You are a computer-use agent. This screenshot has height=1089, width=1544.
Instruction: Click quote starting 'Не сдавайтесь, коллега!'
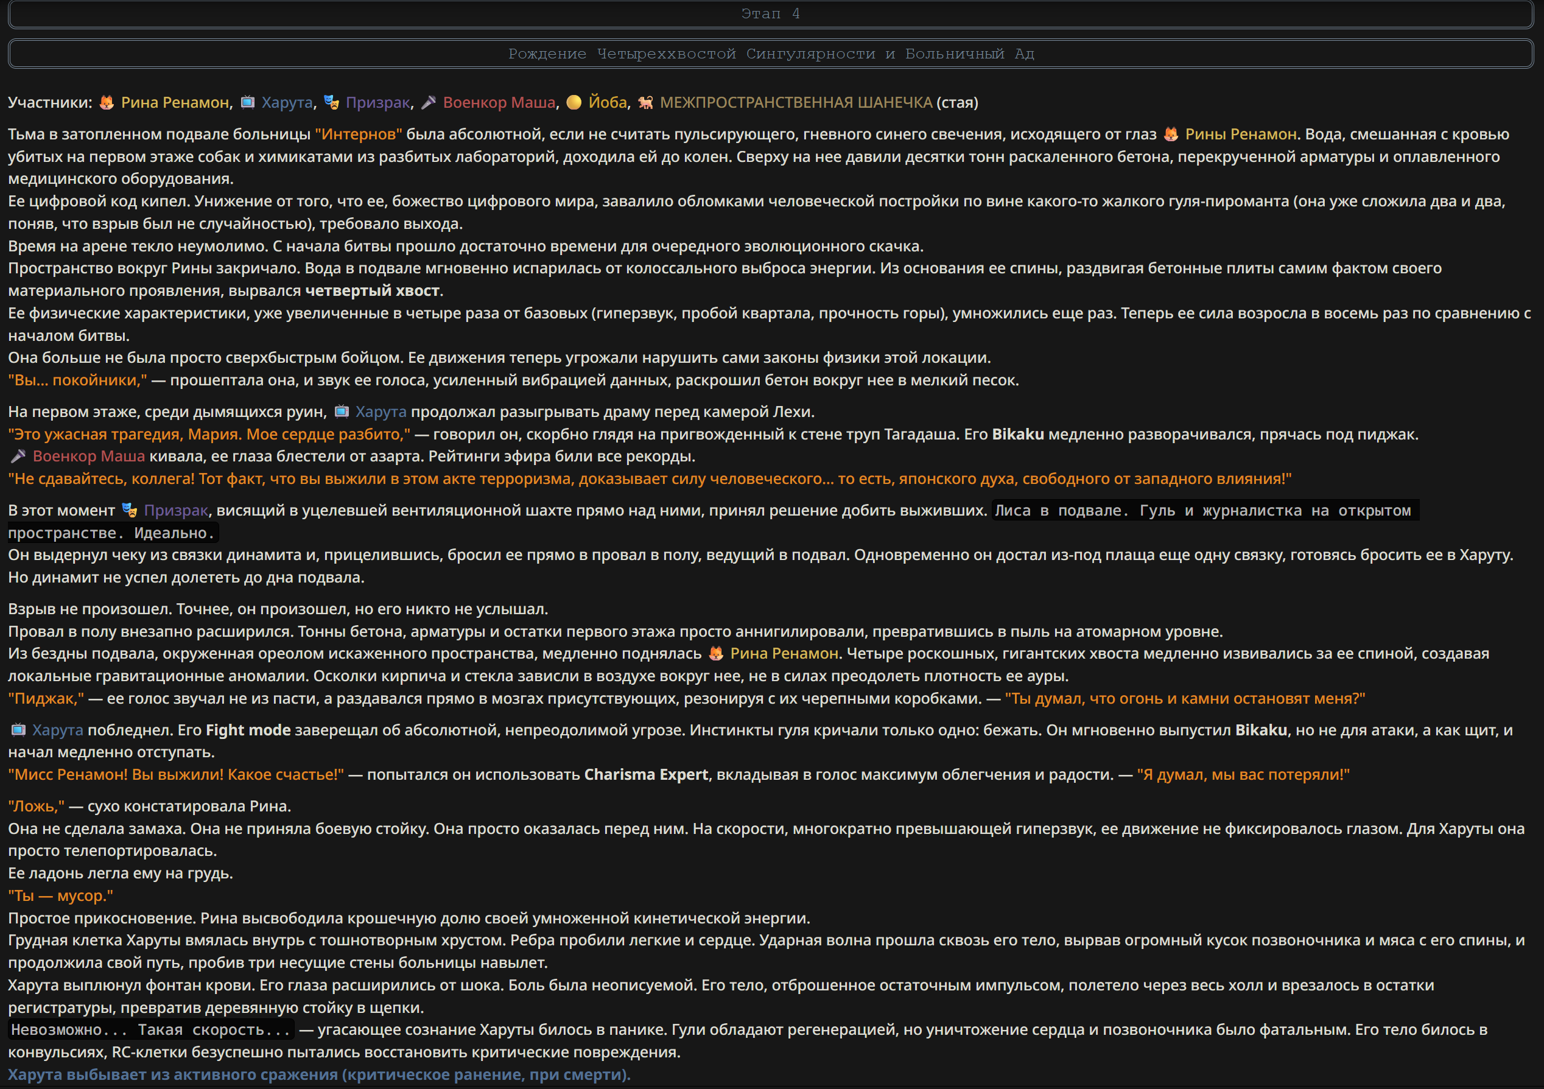(650, 478)
